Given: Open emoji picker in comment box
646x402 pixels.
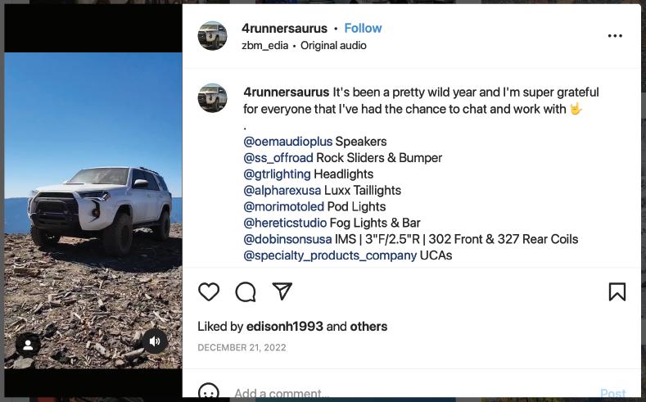Looking at the screenshot, I should (209, 392).
